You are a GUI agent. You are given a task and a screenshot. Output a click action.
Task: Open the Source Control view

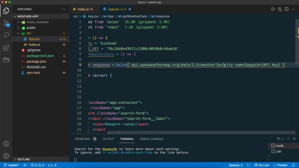(x=6, y=23)
